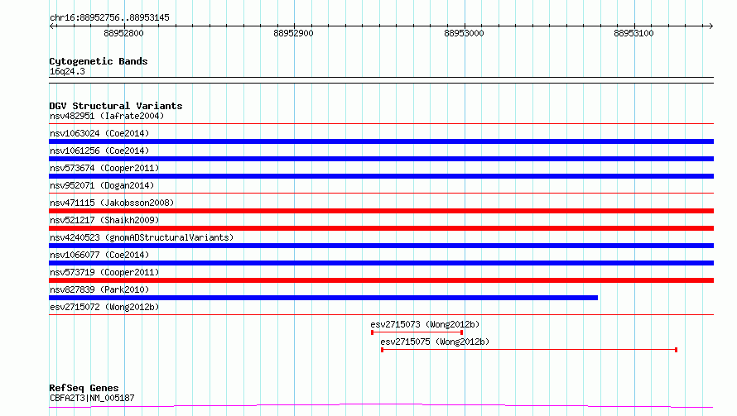
Task: Click the 16q24.3 cytogenetic band line
Action: (381, 80)
